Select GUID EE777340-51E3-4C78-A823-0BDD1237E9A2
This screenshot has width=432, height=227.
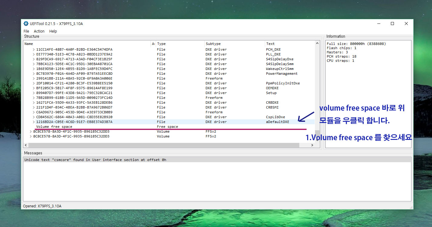(74, 54)
